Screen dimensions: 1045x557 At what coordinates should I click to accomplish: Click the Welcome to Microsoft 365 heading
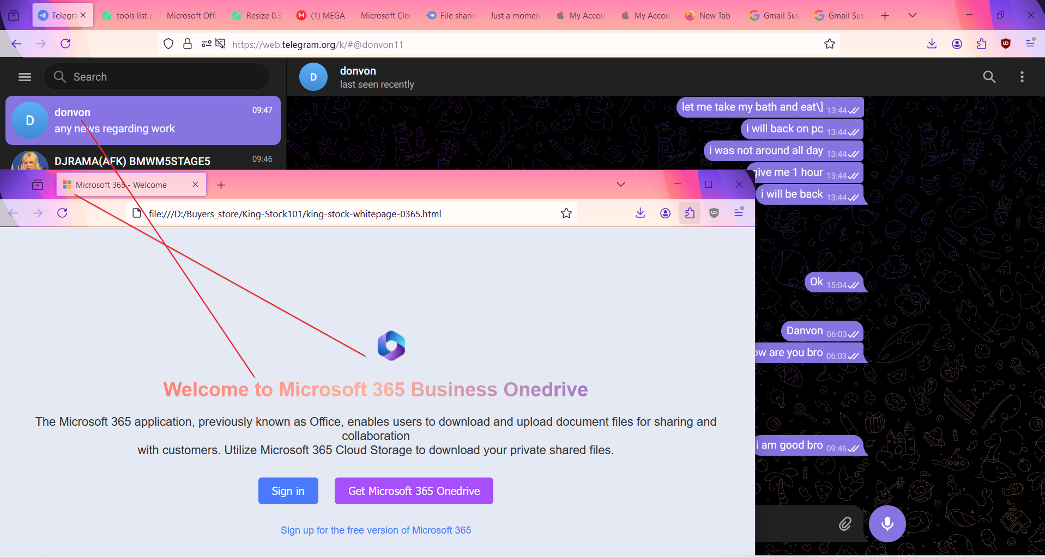(x=376, y=390)
